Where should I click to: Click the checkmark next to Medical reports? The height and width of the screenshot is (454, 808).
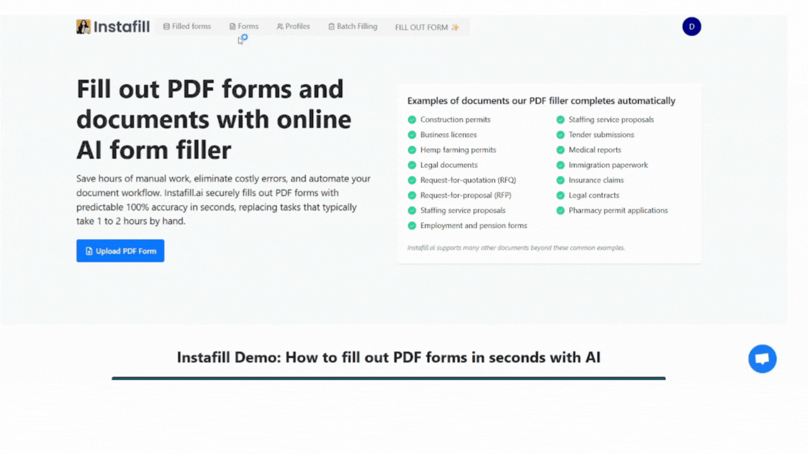pyautogui.click(x=561, y=149)
